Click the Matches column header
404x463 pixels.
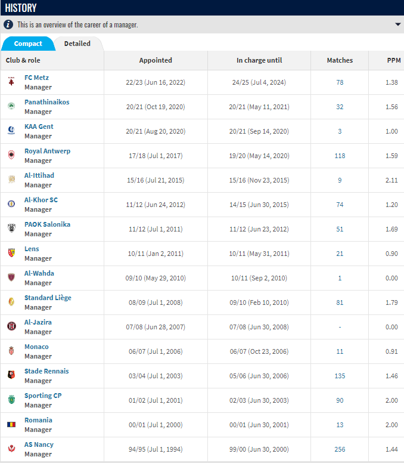[x=340, y=60]
